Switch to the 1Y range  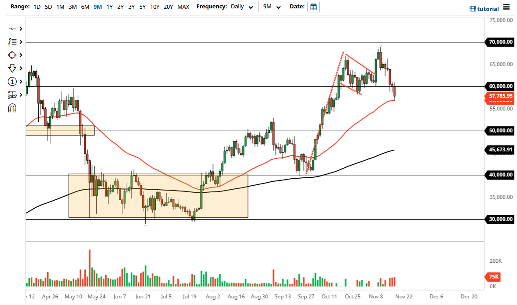(110, 7)
